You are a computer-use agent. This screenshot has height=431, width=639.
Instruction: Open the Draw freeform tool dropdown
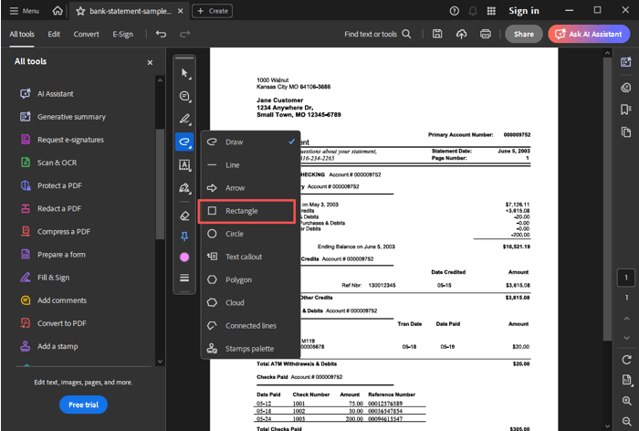(184, 142)
